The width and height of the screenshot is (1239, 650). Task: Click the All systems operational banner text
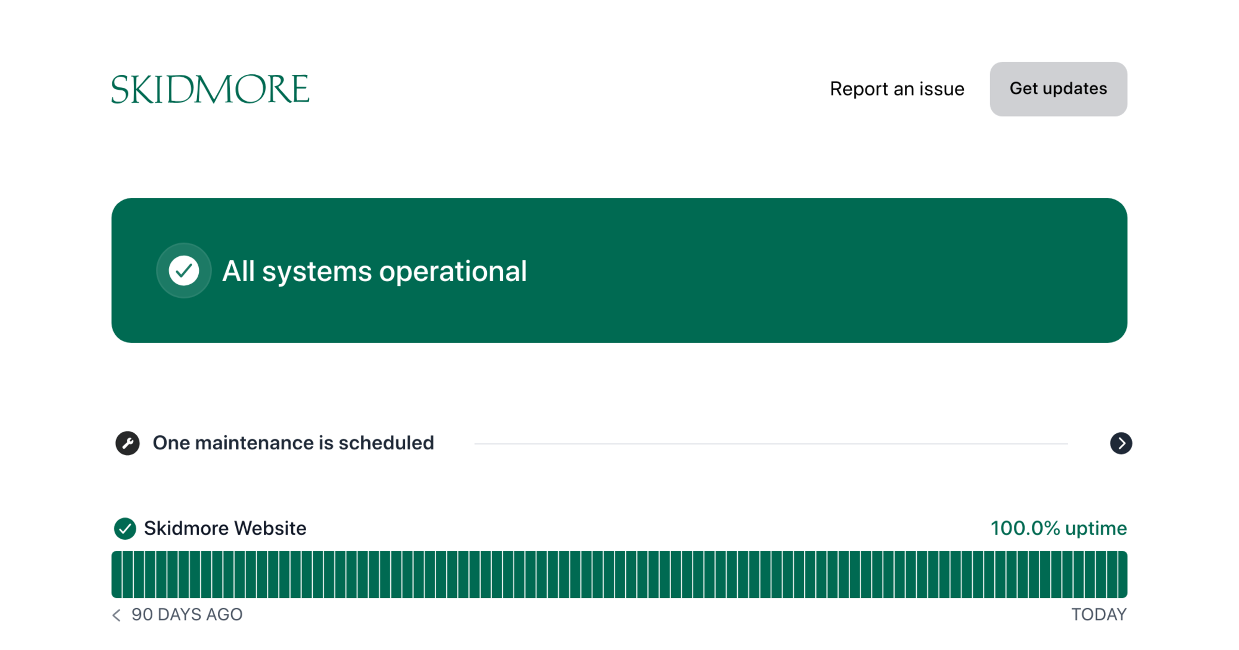[374, 271]
